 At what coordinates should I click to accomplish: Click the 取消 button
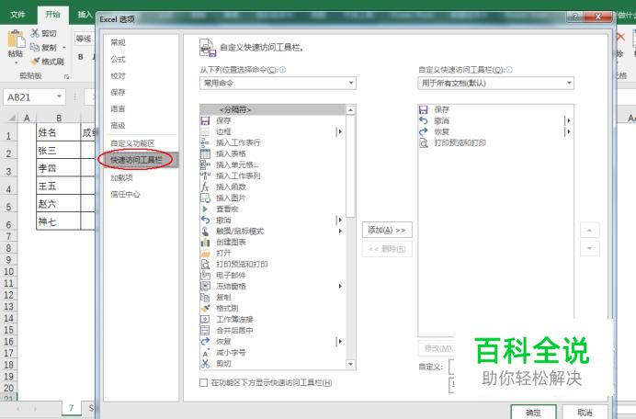585,412
